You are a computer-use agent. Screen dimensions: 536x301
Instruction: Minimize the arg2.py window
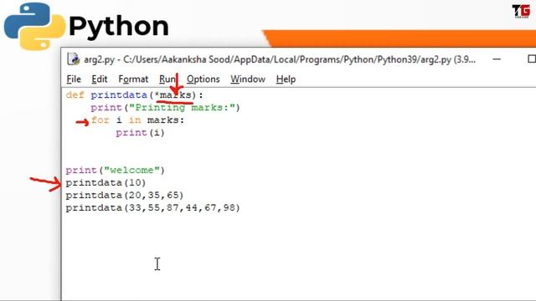(497, 59)
